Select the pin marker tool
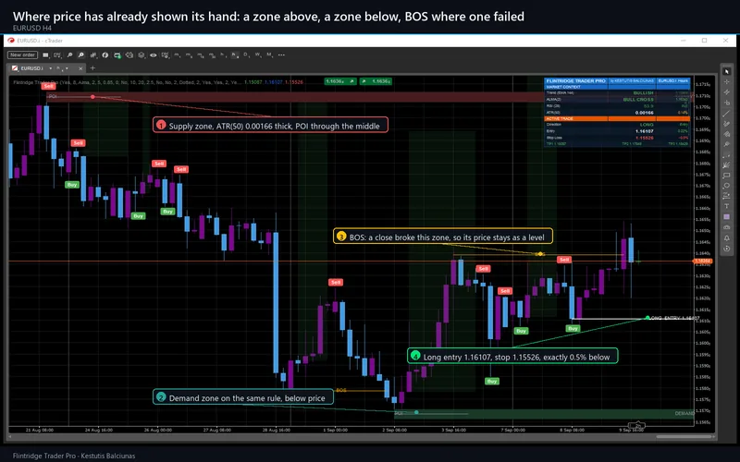This screenshot has height=462, width=740. coord(726,144)
